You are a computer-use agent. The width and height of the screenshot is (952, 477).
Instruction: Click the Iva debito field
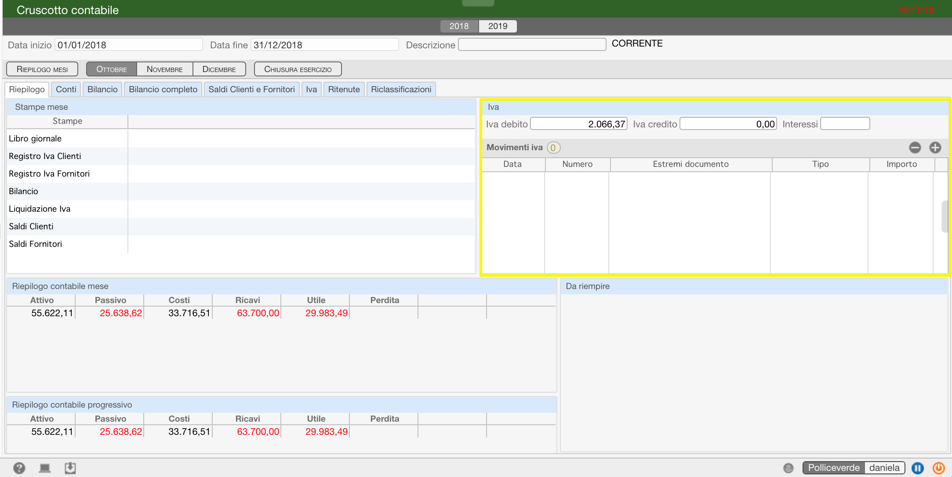[x=579, y=124]
